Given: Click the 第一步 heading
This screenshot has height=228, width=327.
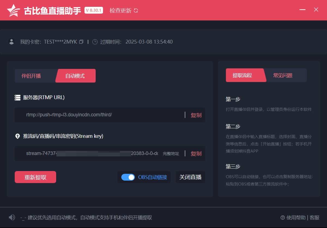Looking at the screenshot, I should point(233,99).
